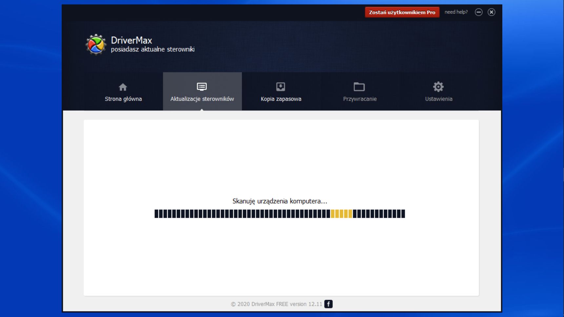Screen dimensions: 564x317
Task: Click the download box icon above Kopia zapasowa
Action: [281, 86]
